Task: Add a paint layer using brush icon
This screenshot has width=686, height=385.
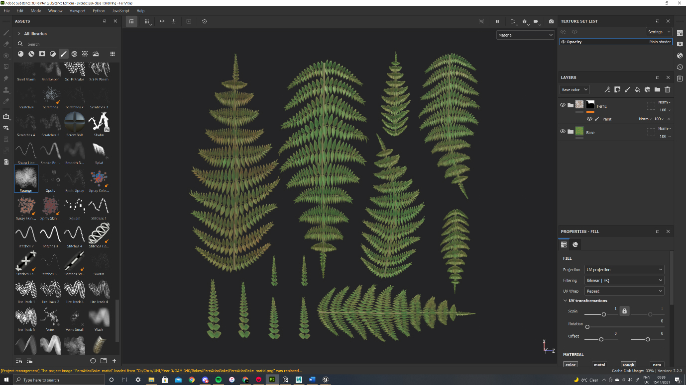Action: coord(627,90)
